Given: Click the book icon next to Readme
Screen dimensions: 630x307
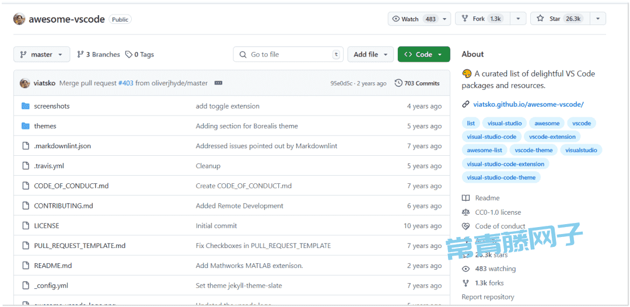Looking at the screenshot, I should tap(466, 198).
